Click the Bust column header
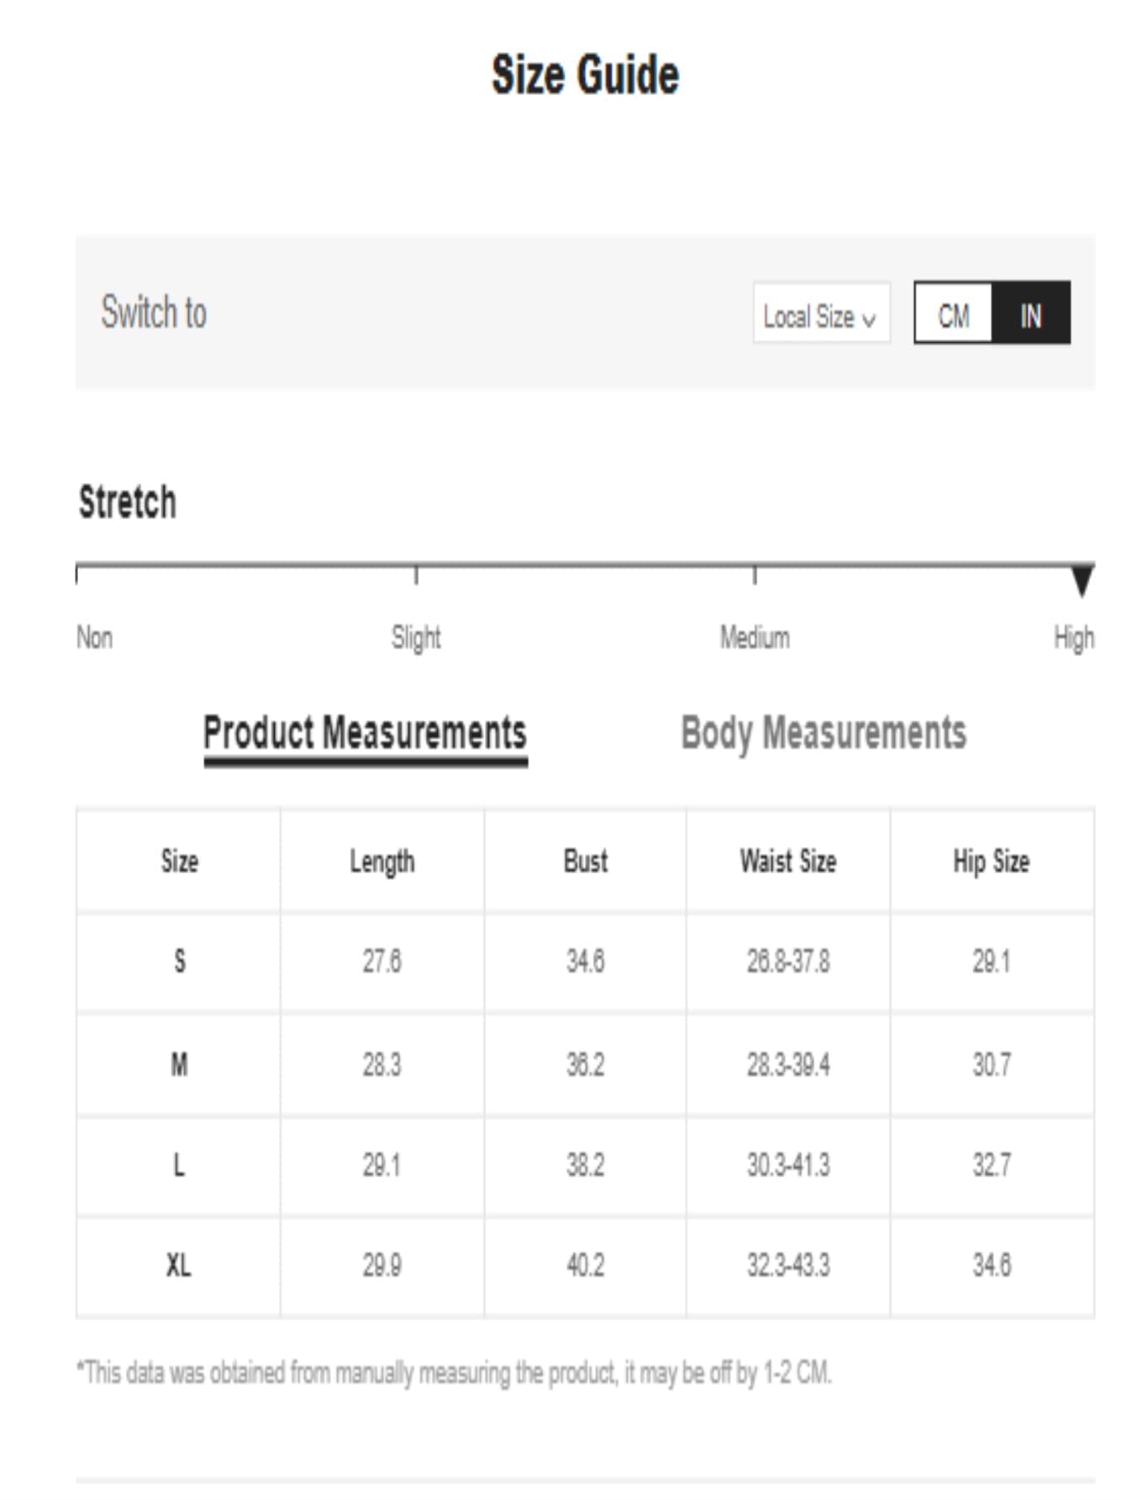The width and height of the screenshot is (1126, 1500). pos(585,861)
